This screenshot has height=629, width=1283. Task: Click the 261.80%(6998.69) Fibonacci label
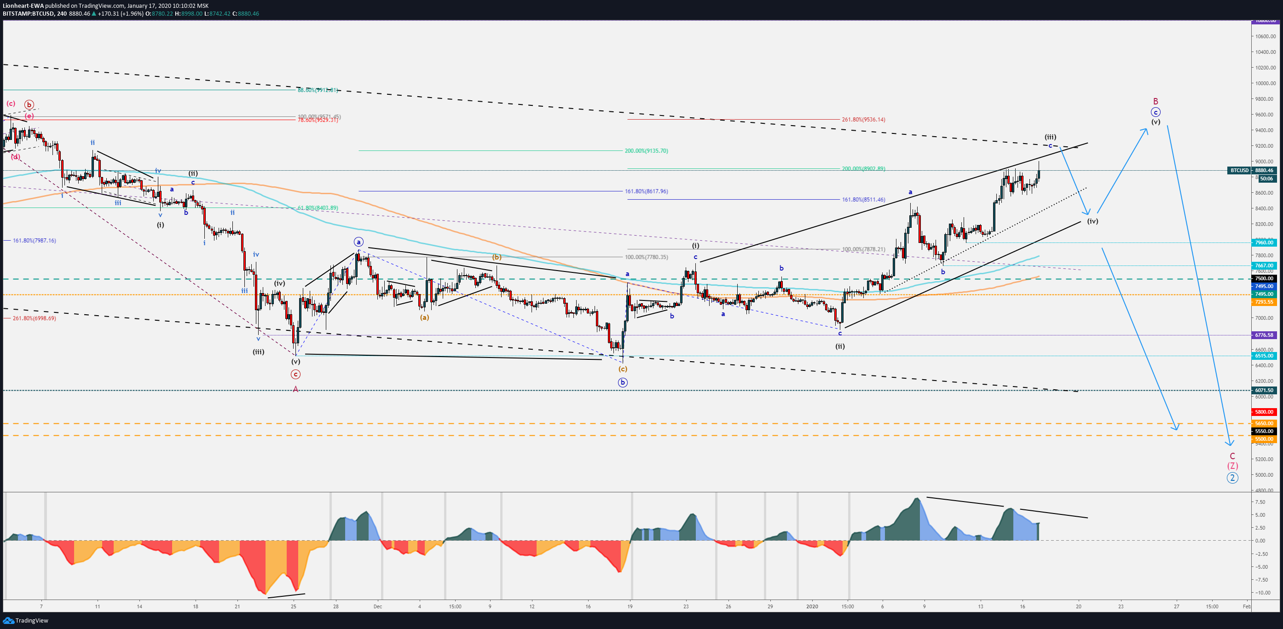(x=35, y=318)
